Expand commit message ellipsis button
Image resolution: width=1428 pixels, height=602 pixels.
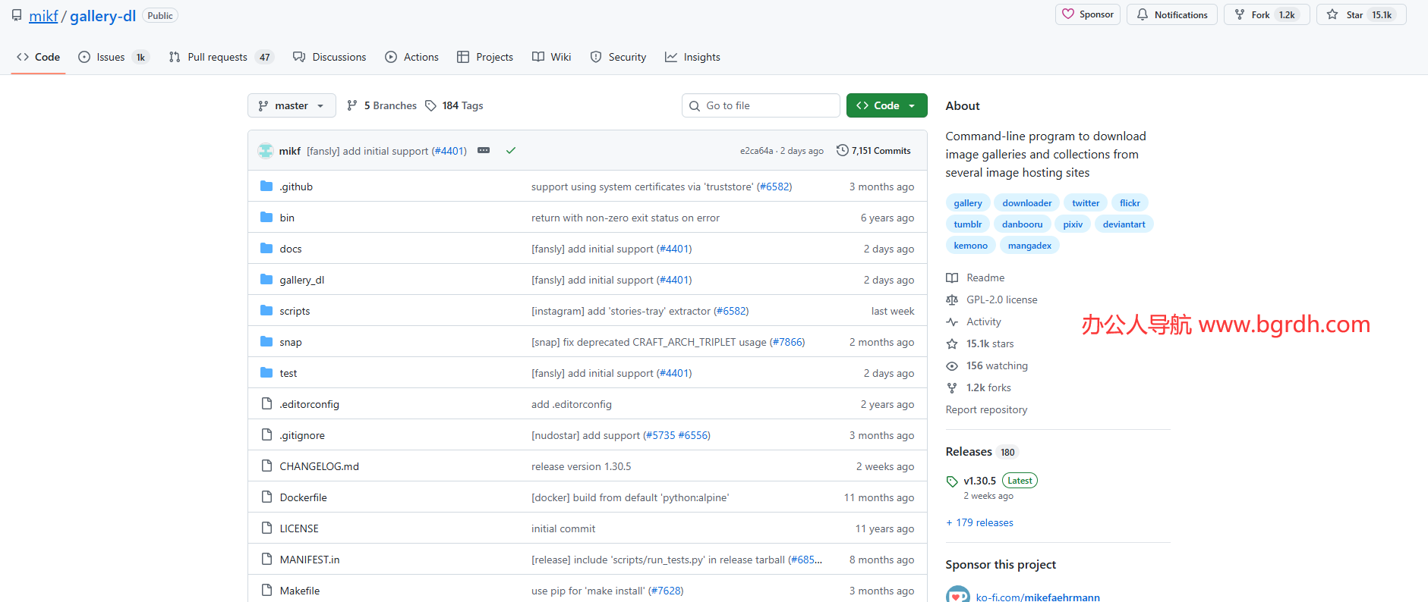coord(484,151)
